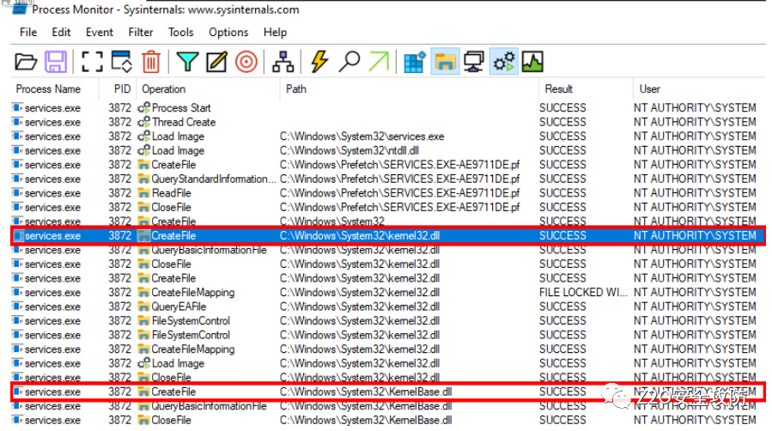
Task: Click the Process Name column header
Action: pyautogui.click(x=48, y=89)
